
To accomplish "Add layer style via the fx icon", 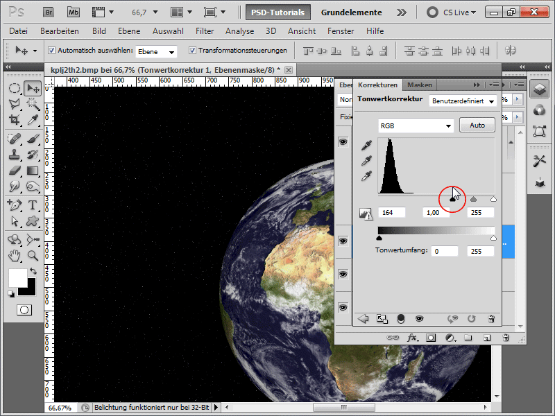I will point(411,338).
